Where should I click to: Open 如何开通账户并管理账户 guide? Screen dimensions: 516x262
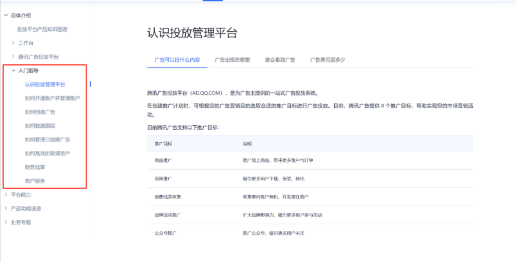click(x=53, y=99)
